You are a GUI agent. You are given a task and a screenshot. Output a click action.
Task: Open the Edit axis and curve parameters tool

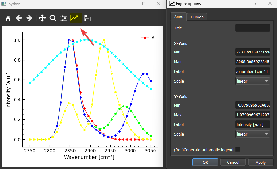click(x=76, y=18)
